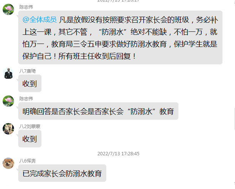Select the 明确回答是否家长会 message bubble
Image resolution: width=235 pixels, height=189 pixels.
click(98, 111)
